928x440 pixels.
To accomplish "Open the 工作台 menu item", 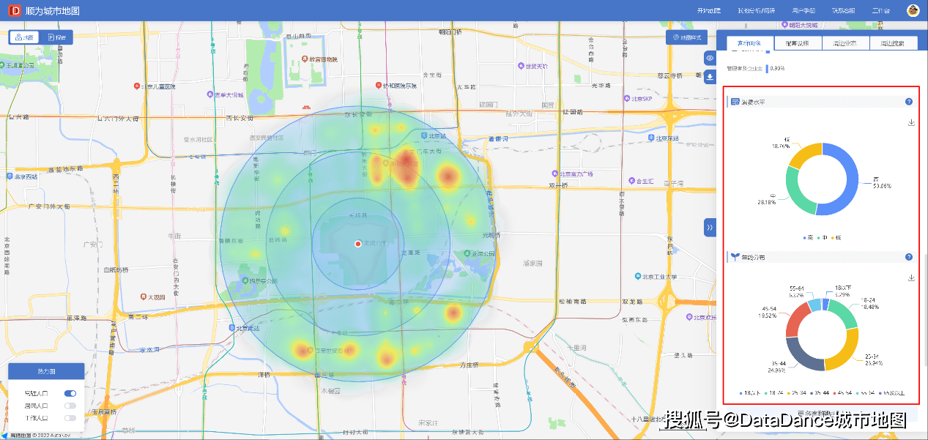I will click(881, 11).
